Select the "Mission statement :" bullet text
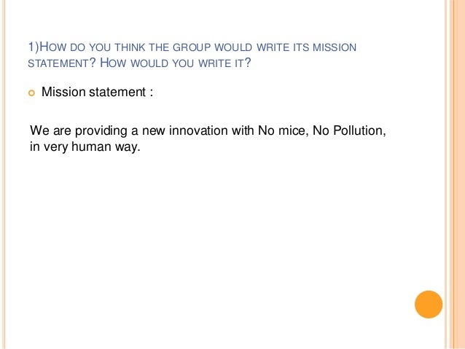Screen dimensions: 465x349 tap(97, 92)
